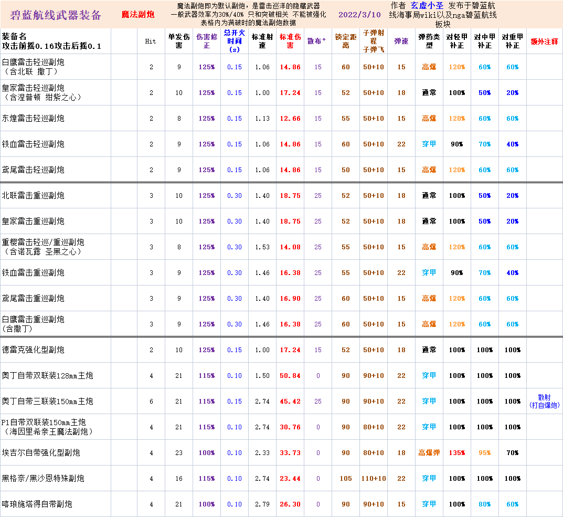
Task: Click the 奥丁自带双联装128mm主炮 row name
Action: click(47, 376)
